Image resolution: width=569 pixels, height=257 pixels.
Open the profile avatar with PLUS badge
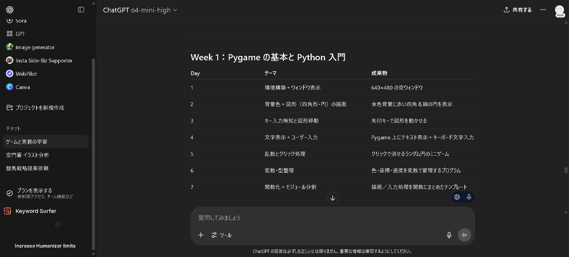coord(560,11)
